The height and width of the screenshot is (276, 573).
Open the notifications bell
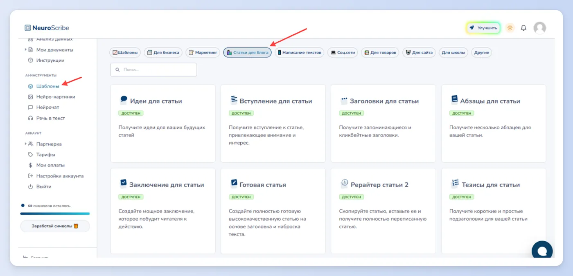(523, 28)
